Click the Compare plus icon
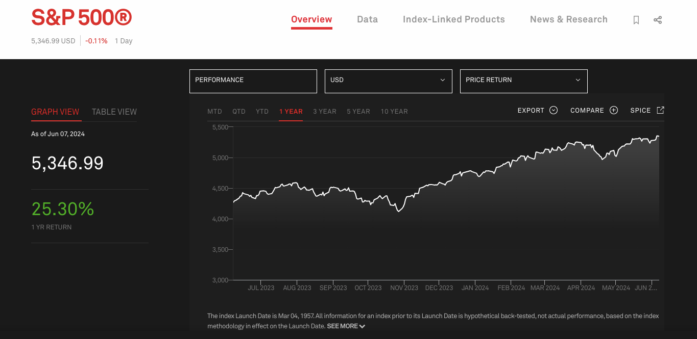The height and width of the screenshot is (339, 697). point(614,110)
